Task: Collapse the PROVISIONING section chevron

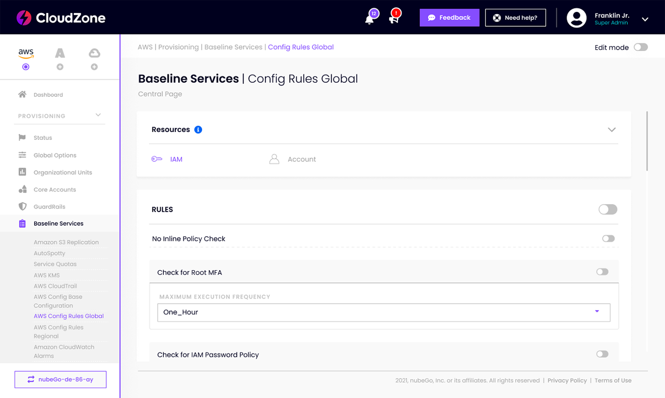Action: [x=98, y=115]
